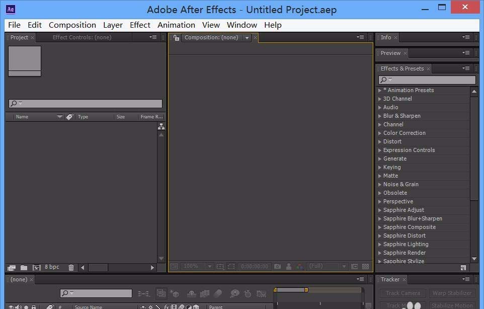
Task: Click the Interpret Footage icon in Project panel
Action: pos(12,268)
